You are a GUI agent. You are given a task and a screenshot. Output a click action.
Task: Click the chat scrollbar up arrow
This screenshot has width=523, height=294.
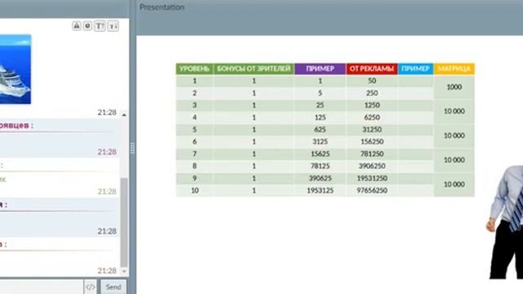[124, 114]
